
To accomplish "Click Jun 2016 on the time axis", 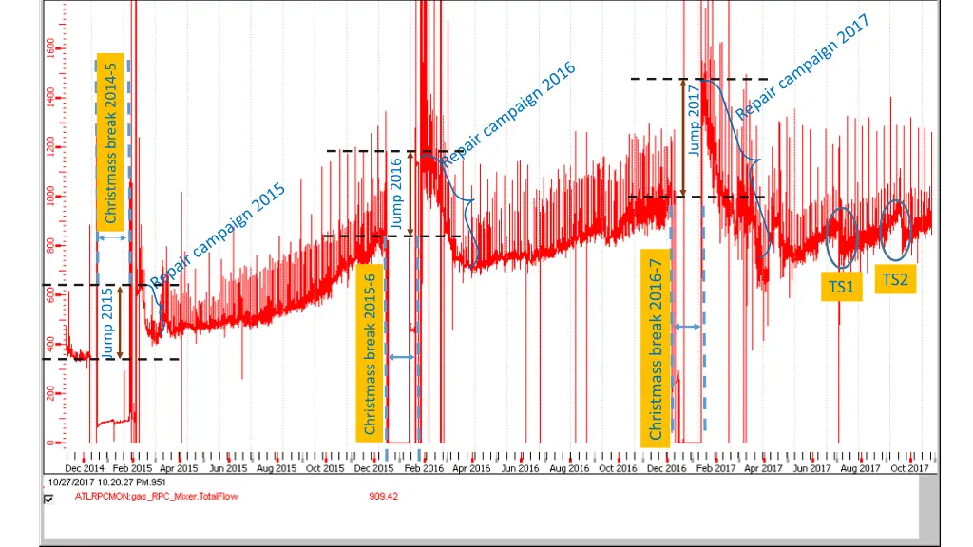I will pos(521,468).
